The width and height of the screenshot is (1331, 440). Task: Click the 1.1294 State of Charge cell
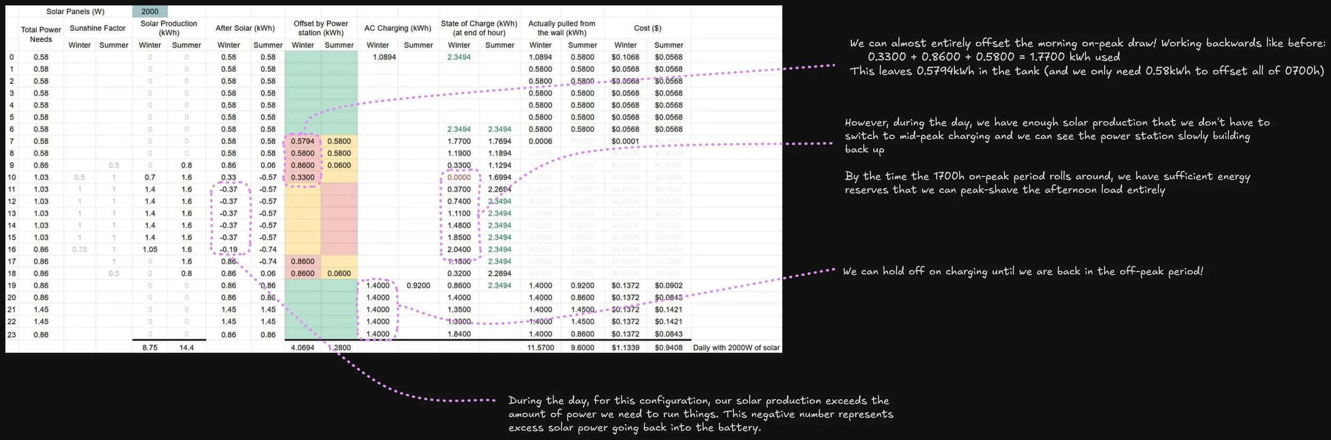pos(499,165)
